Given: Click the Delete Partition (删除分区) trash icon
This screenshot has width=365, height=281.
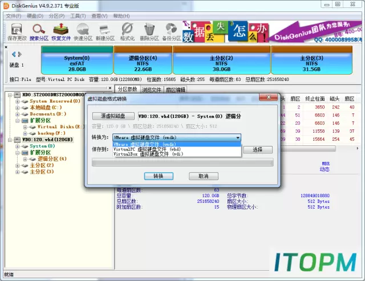Looking at the screenshot, I should (149, 32).
